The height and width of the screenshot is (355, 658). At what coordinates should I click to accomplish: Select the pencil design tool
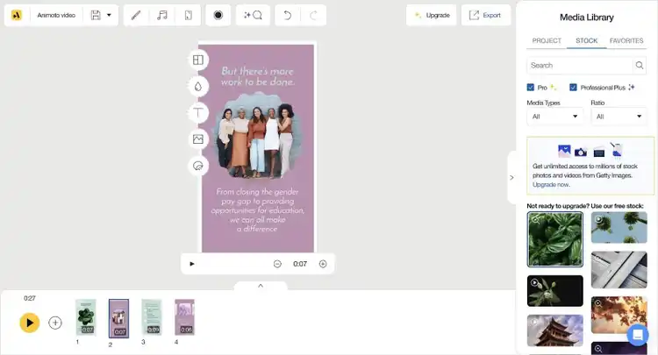(135, 15)
